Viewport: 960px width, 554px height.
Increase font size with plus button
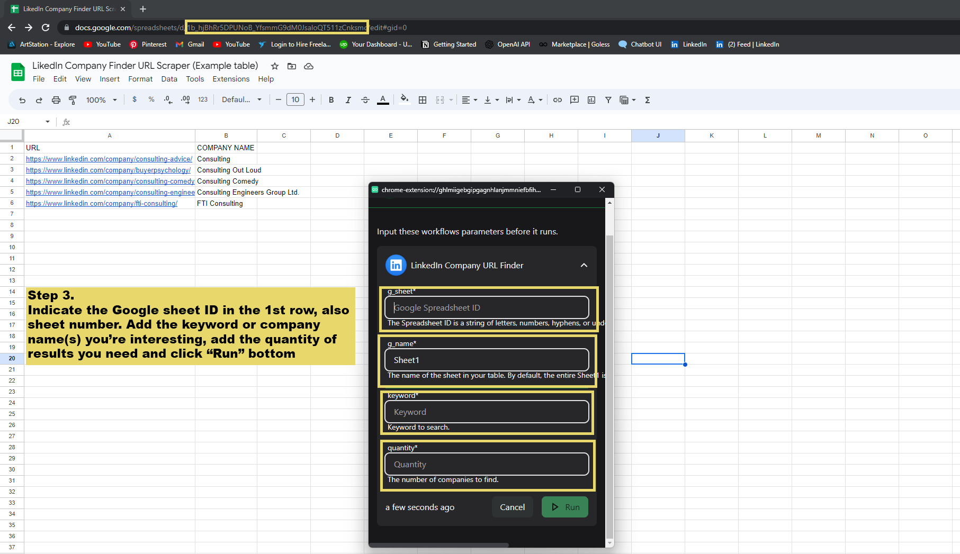point(312,99)
